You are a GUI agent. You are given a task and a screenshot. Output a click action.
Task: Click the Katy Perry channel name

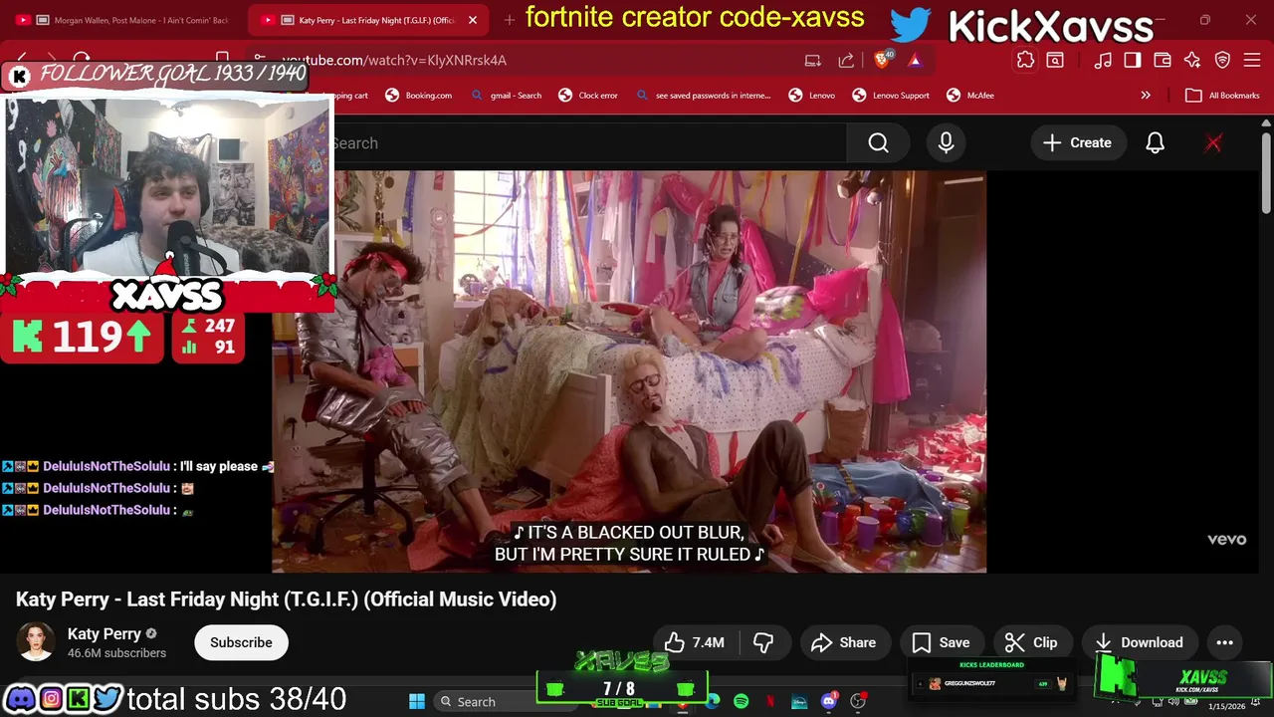105,633
